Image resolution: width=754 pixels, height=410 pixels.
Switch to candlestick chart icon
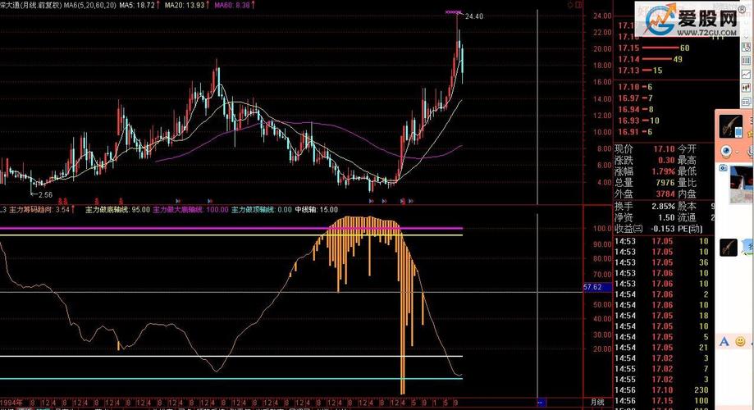pyautogui.click(x=747, y=88)
